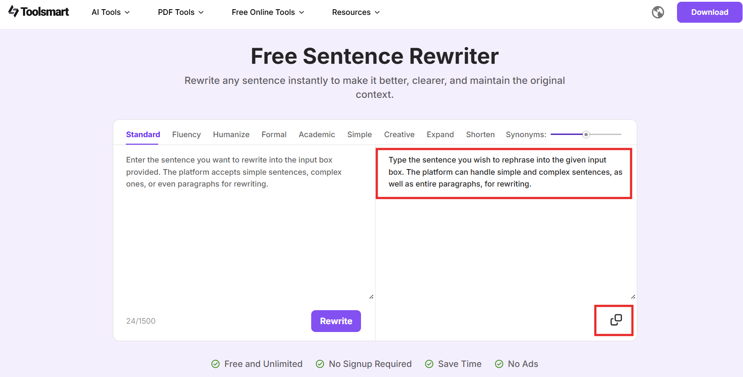743x377 pixels.
Task: Expand the Resources menu
Action: (x=356, y=12)
